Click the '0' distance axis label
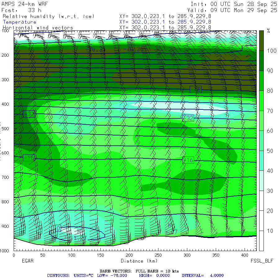 click(14, 255)
